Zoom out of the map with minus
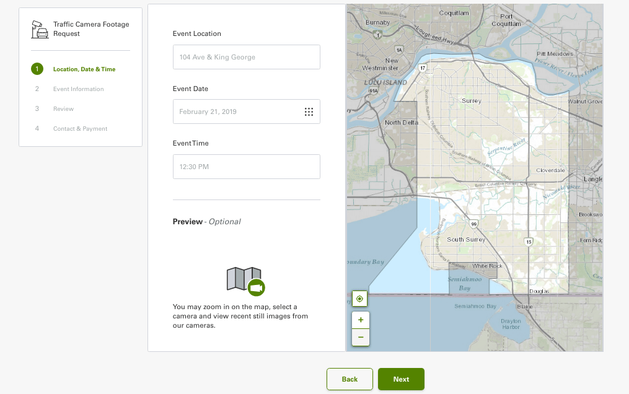 point(360,337)
